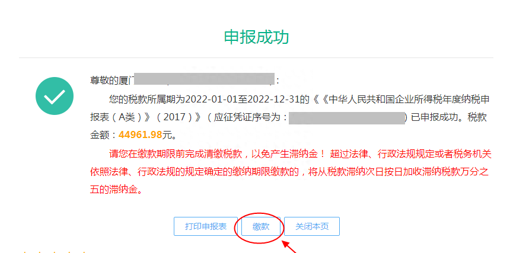Close the page with 关闭本页
This screenshot has height=253, width=510.
[312, 226]
